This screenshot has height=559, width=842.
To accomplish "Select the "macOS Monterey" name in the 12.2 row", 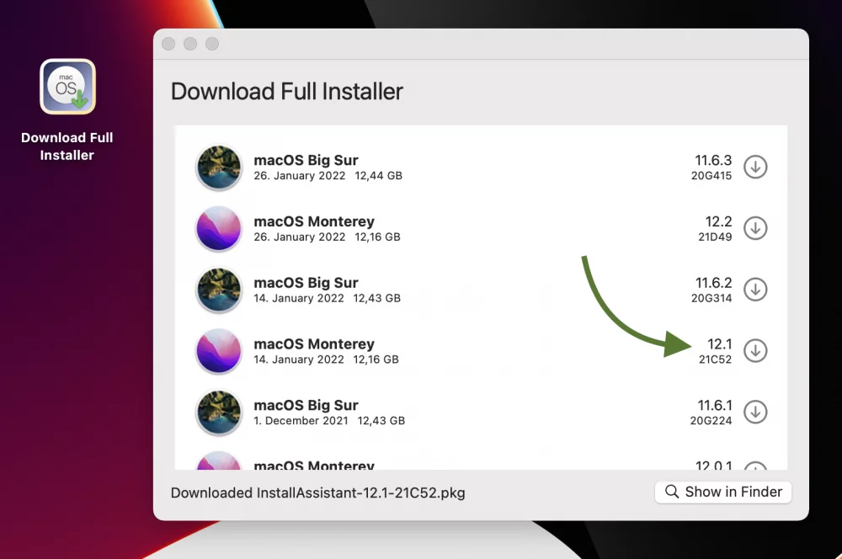I will click(x=314, y=221).
